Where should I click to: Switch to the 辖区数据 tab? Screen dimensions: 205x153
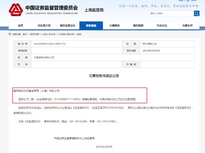pyautogui.click(x=138, y=25)
